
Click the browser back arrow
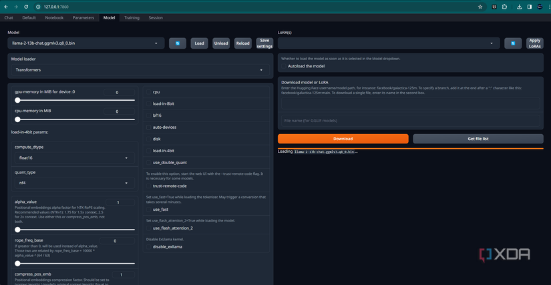pos(6,7)
